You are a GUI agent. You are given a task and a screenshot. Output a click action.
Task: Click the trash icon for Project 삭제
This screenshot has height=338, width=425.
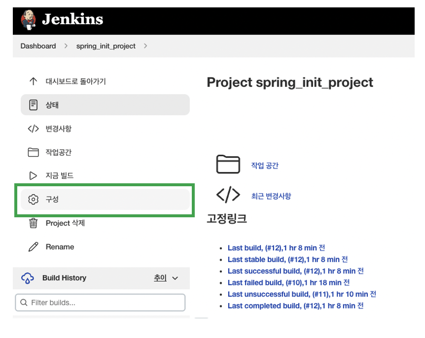[34, 223]
